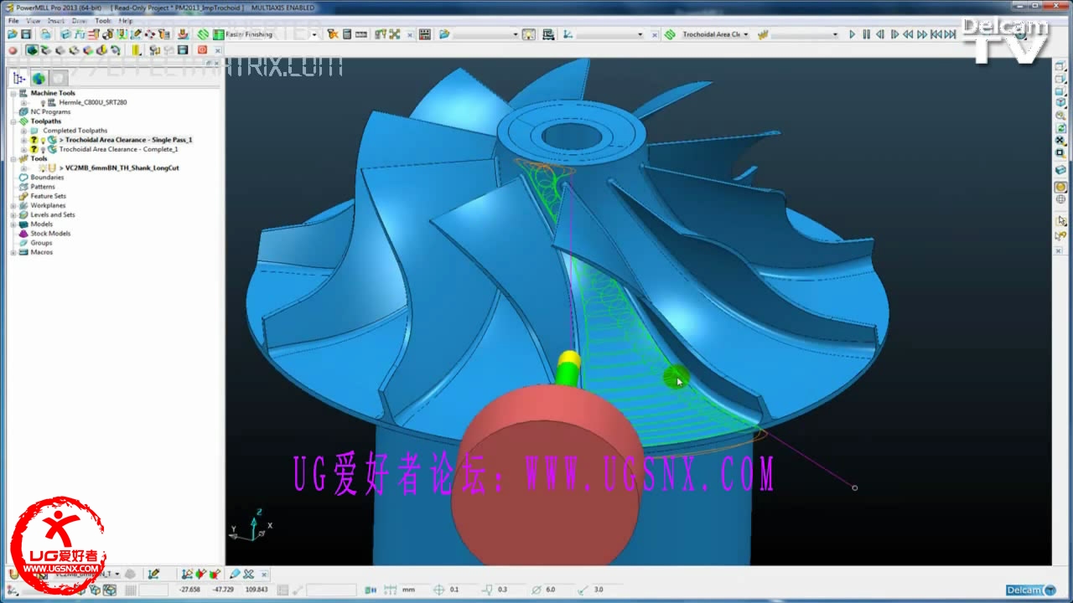Click the mm units indicator

pos(408,590)
